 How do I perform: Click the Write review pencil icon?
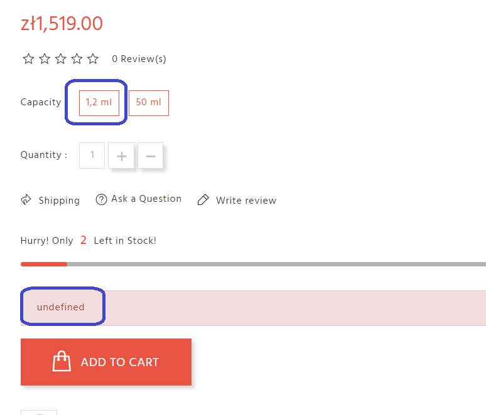[203, 200]
